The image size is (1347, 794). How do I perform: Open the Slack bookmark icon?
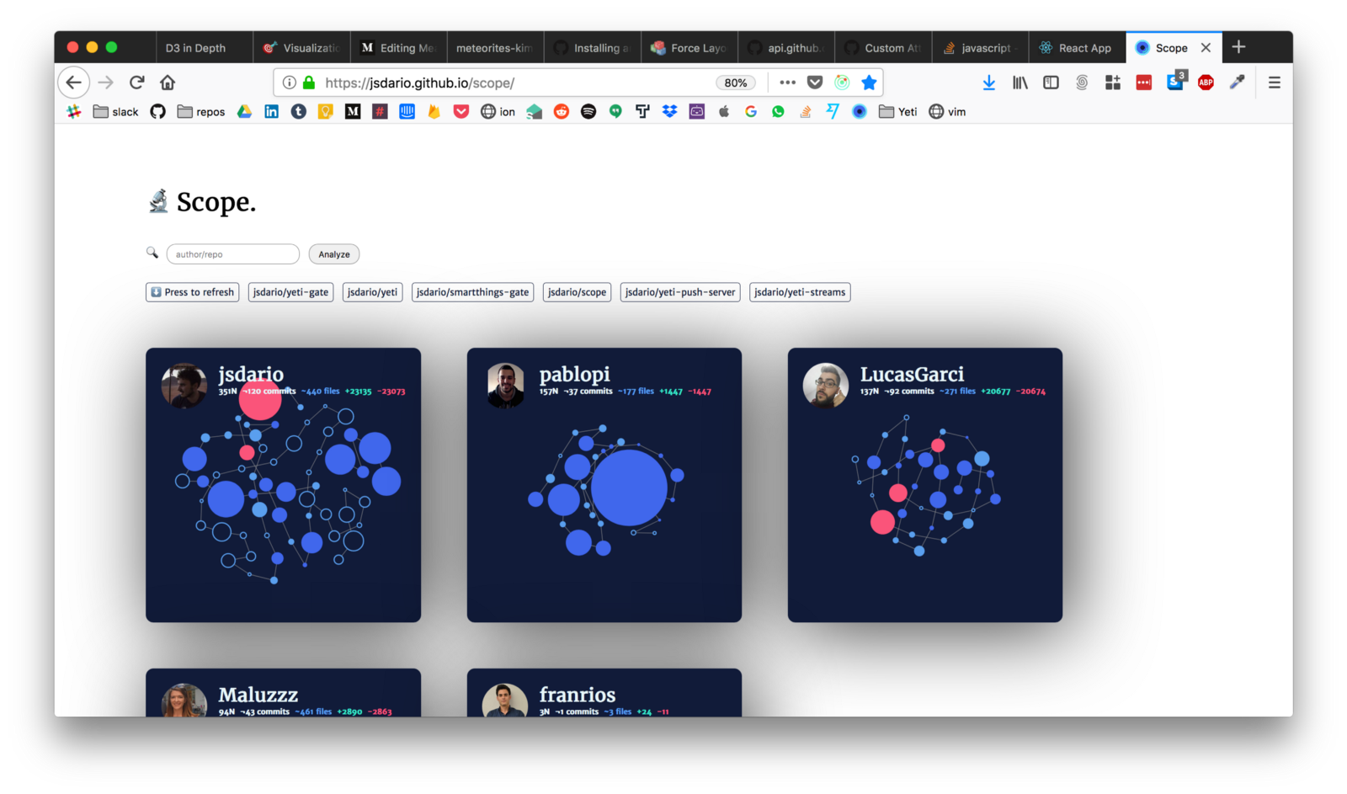click(x=74, y=112)
